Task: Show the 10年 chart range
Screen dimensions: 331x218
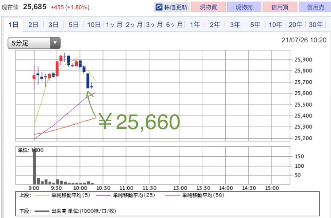Action: coord(275,25)
